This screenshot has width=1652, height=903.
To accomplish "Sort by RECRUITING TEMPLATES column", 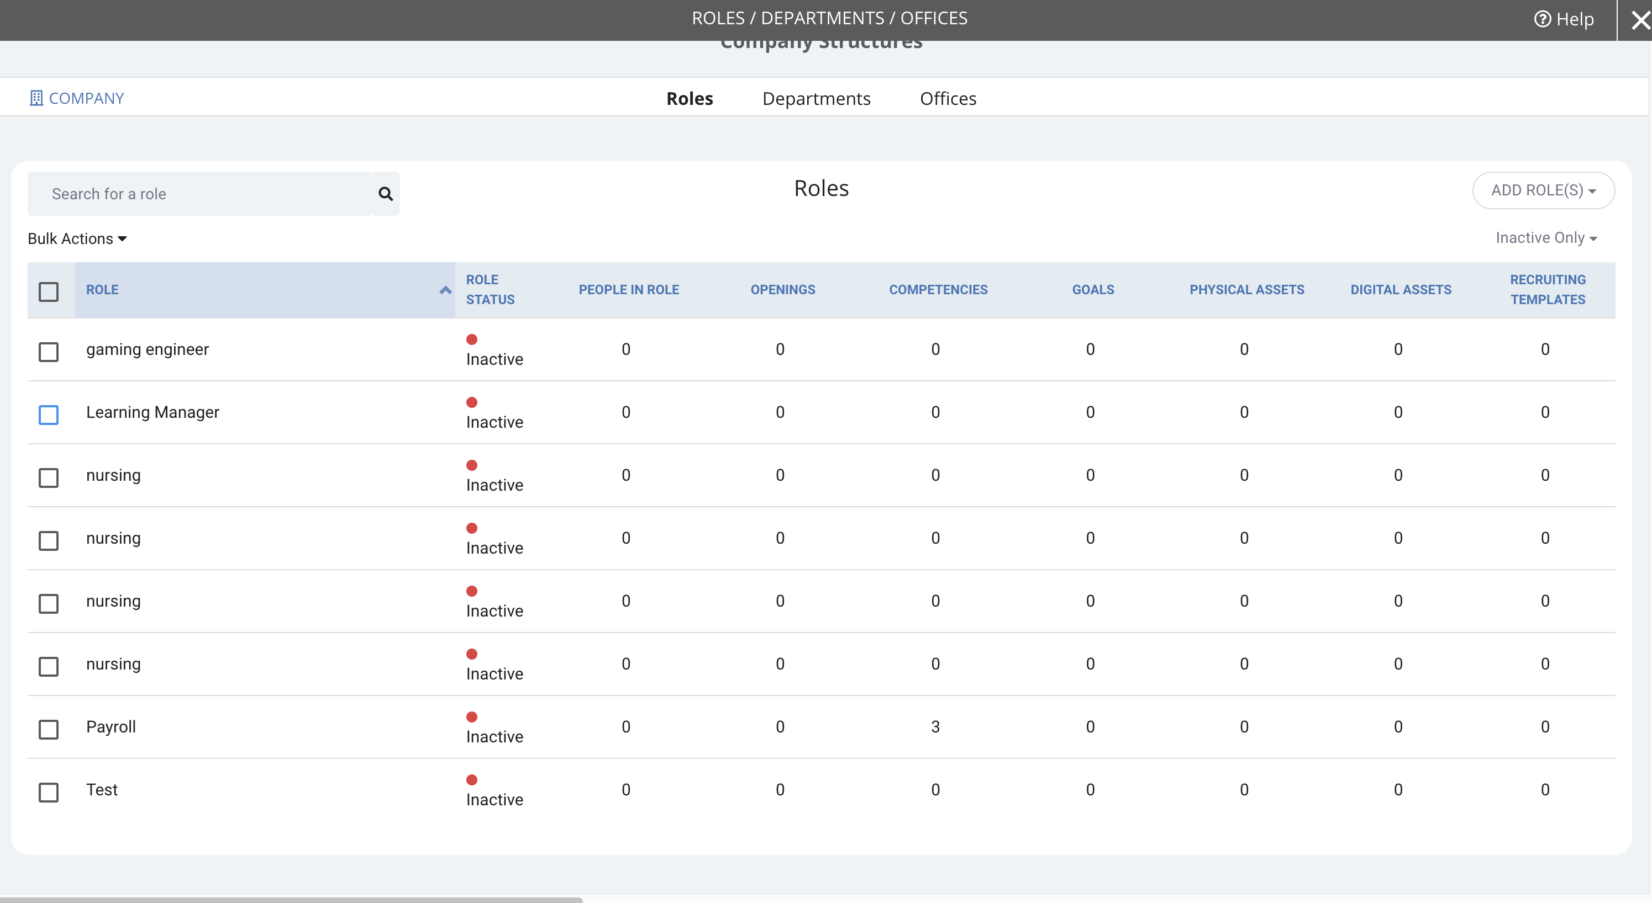I will 1548,290.
